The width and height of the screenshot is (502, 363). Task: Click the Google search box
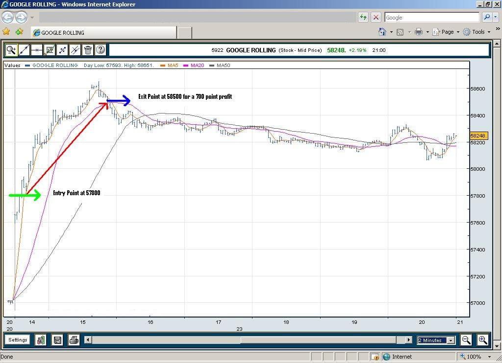tap(431, 17)
